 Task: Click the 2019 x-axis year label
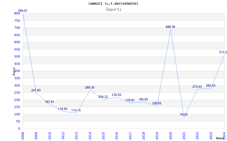click(x=157, y=136)
